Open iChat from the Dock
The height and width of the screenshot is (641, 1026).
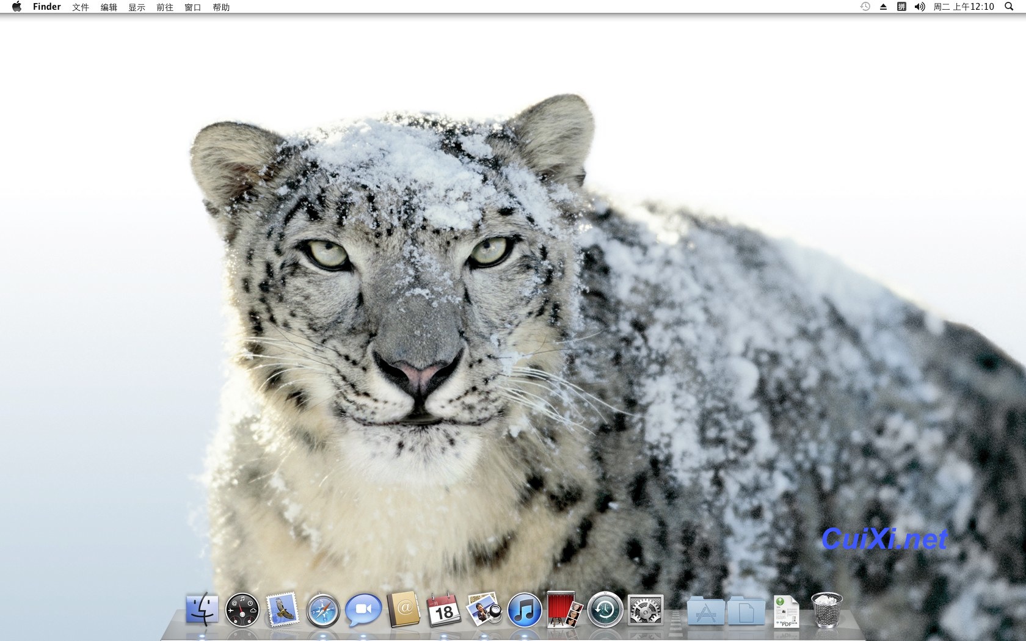363,610
